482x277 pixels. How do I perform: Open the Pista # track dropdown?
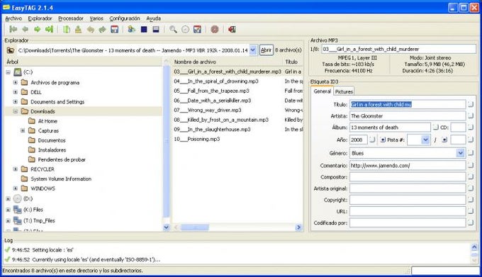(425, 140)
